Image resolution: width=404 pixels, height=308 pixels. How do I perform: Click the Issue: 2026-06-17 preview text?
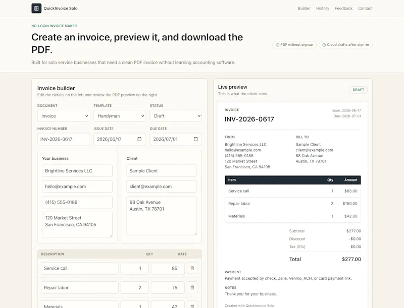(x=346, y=110)
